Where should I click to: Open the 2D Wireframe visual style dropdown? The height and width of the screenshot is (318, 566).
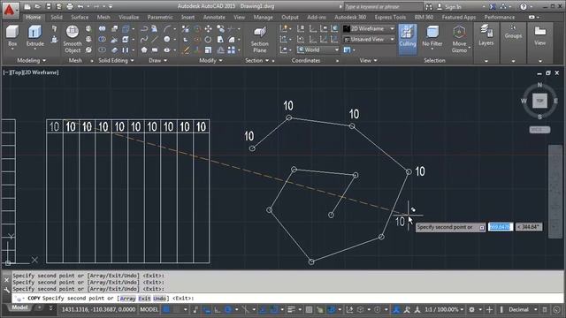[x=369, y=28]
